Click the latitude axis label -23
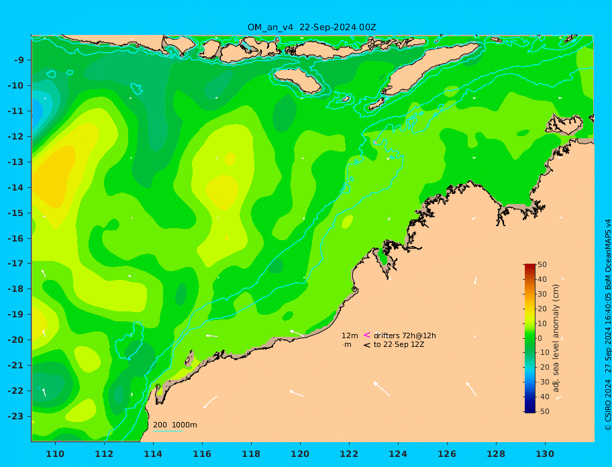Image resolution: width=612 pixels, height=467 pixels. (15, 416)
